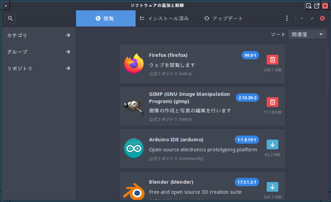The width and height of the screenshot is (331, 202).
Task: Click outer titlebar pop-out icon
Action: (x=317, y=6)
